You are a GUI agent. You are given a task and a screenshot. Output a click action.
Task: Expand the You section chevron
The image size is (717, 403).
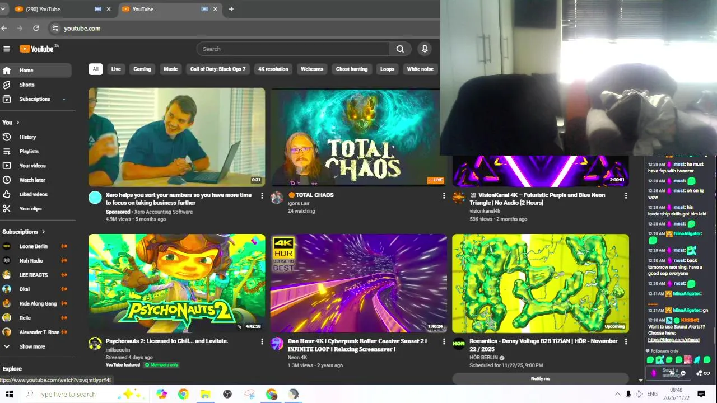point(18,123)
